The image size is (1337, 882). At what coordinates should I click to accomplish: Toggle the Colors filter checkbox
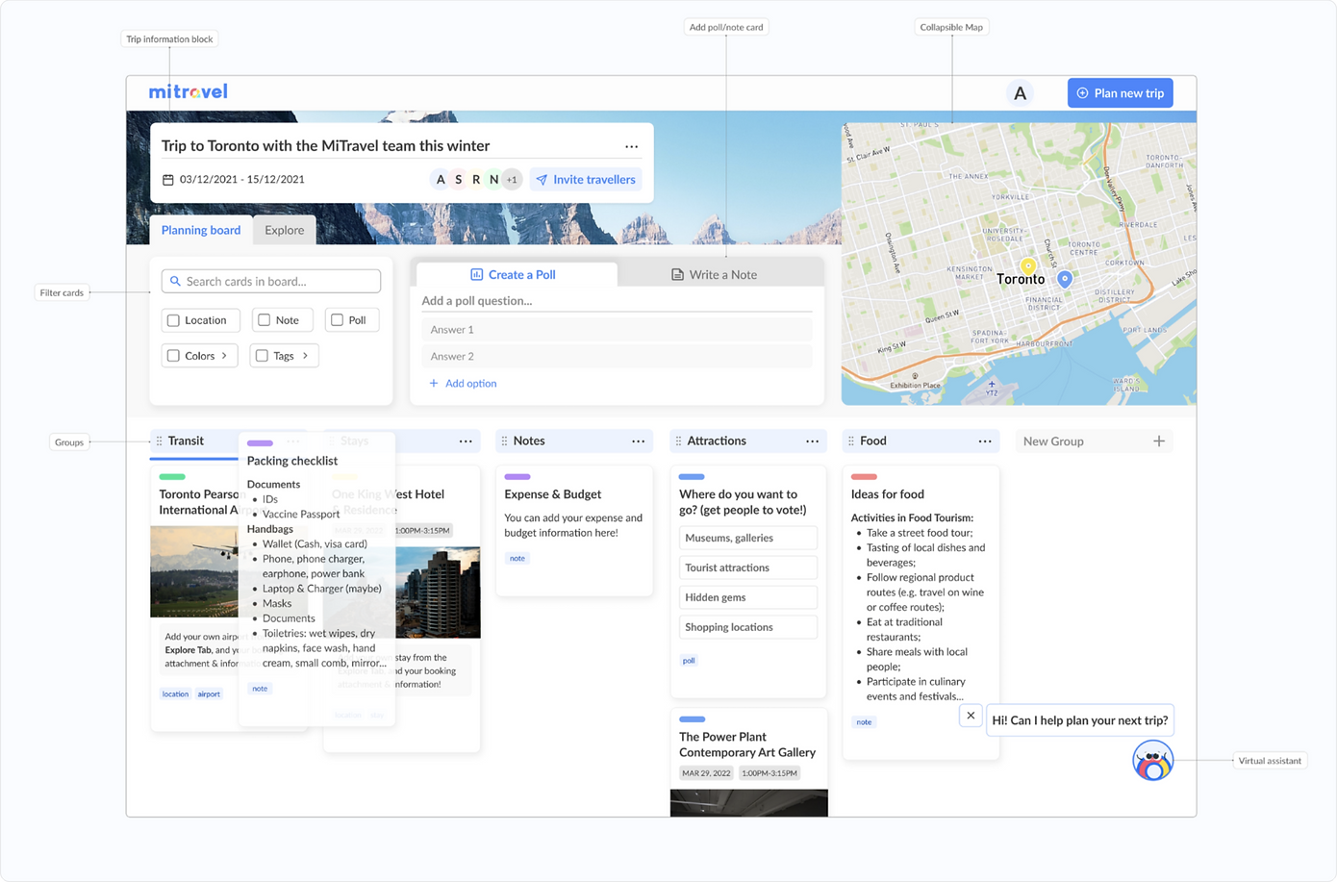pos(173,356)
